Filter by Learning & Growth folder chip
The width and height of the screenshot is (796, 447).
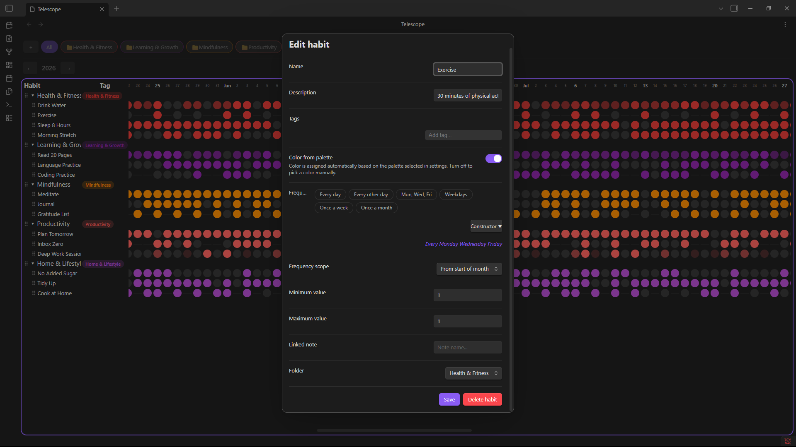click(152, 47)
